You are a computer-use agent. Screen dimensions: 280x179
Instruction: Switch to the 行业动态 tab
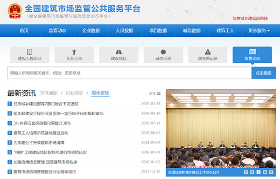point(75,93)
